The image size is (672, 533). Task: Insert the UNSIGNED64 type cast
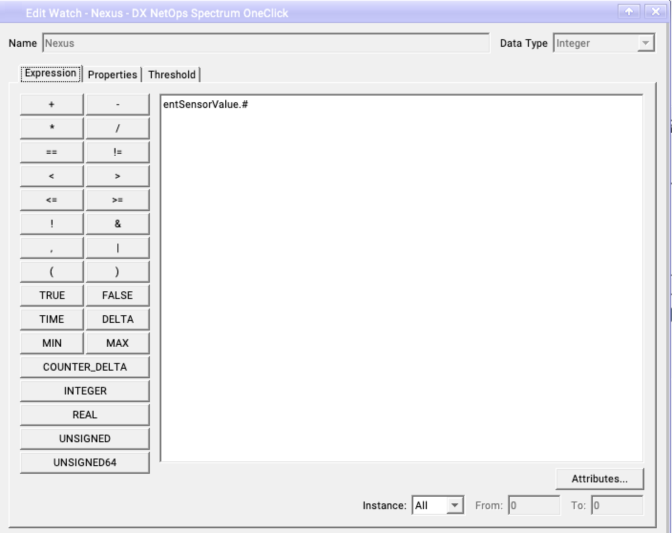click(85, 463)
